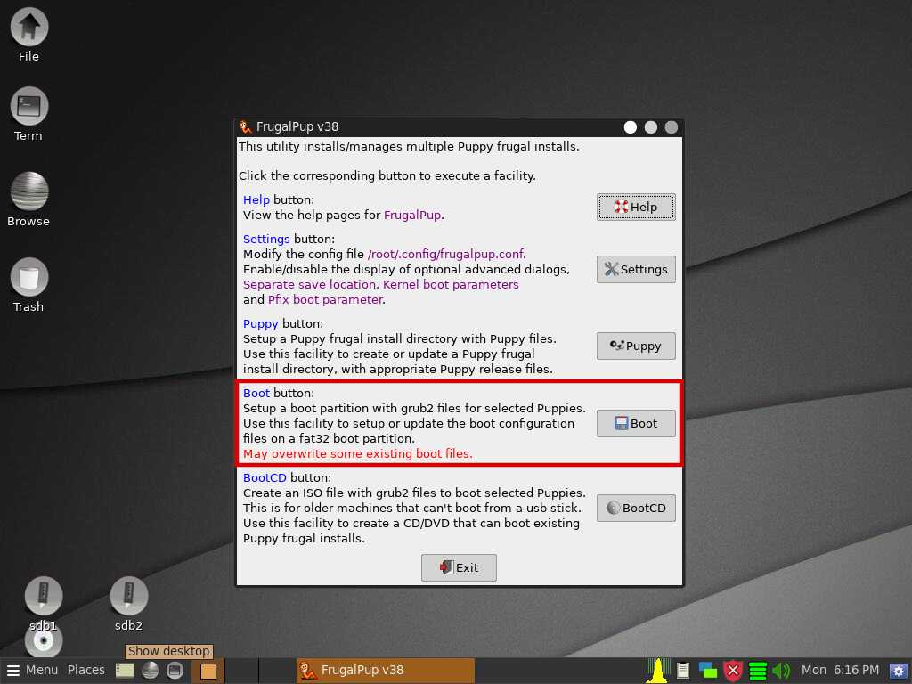Open the Places menu in taskbar
This screenshot has width=912, height=684.
coord(86,670)
